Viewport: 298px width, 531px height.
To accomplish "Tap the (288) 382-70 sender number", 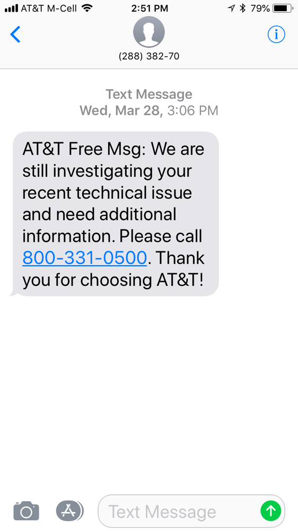I will pos(149,56).
